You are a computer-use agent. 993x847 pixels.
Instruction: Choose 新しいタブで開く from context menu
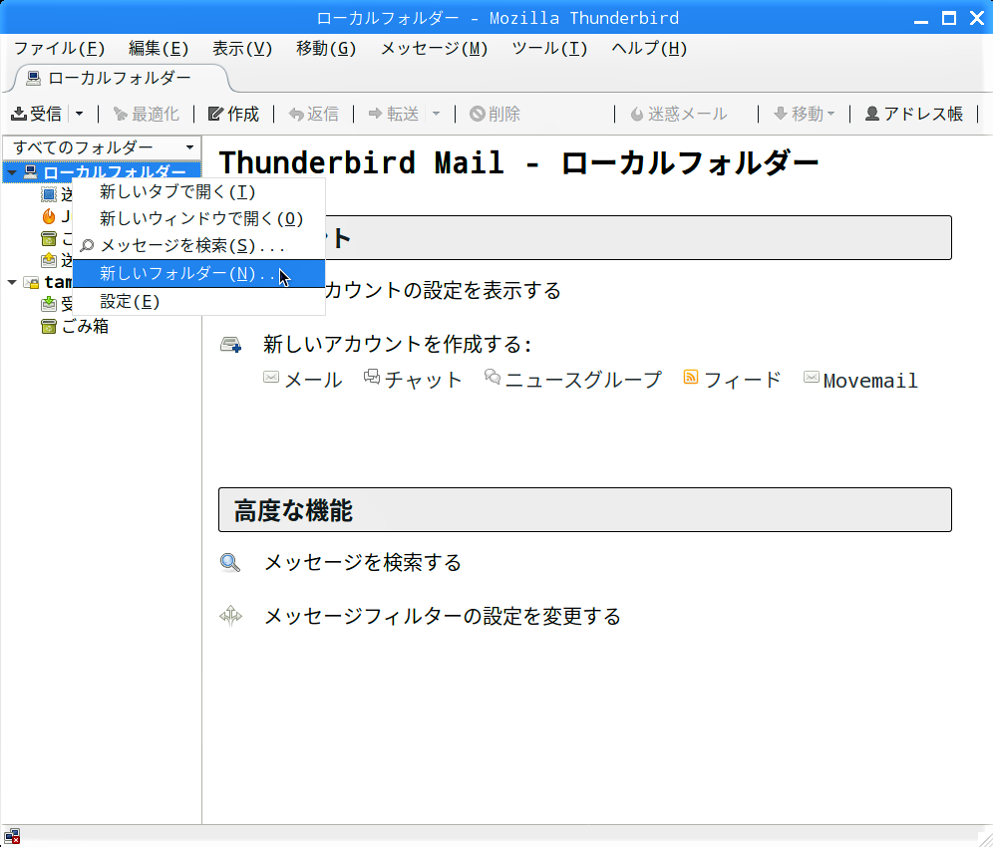tap(198, 191)
